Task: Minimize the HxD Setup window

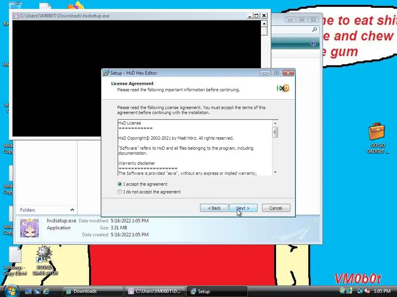Action: (x=265, y=73)
